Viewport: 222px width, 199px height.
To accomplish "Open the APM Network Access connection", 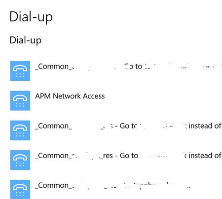I will pyautogui.click(x=70, y=96).
